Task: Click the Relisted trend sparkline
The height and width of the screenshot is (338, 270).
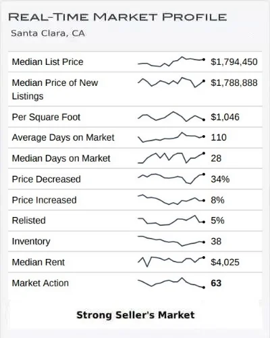Action: 171,220
